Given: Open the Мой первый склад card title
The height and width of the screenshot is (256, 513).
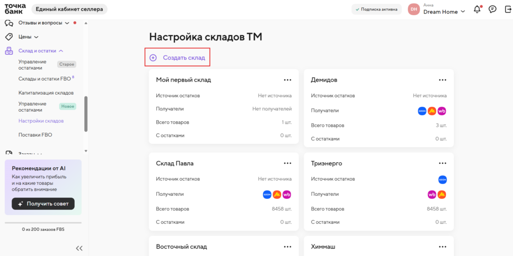Looking at the screenshot, I should [x=183, y=80].
